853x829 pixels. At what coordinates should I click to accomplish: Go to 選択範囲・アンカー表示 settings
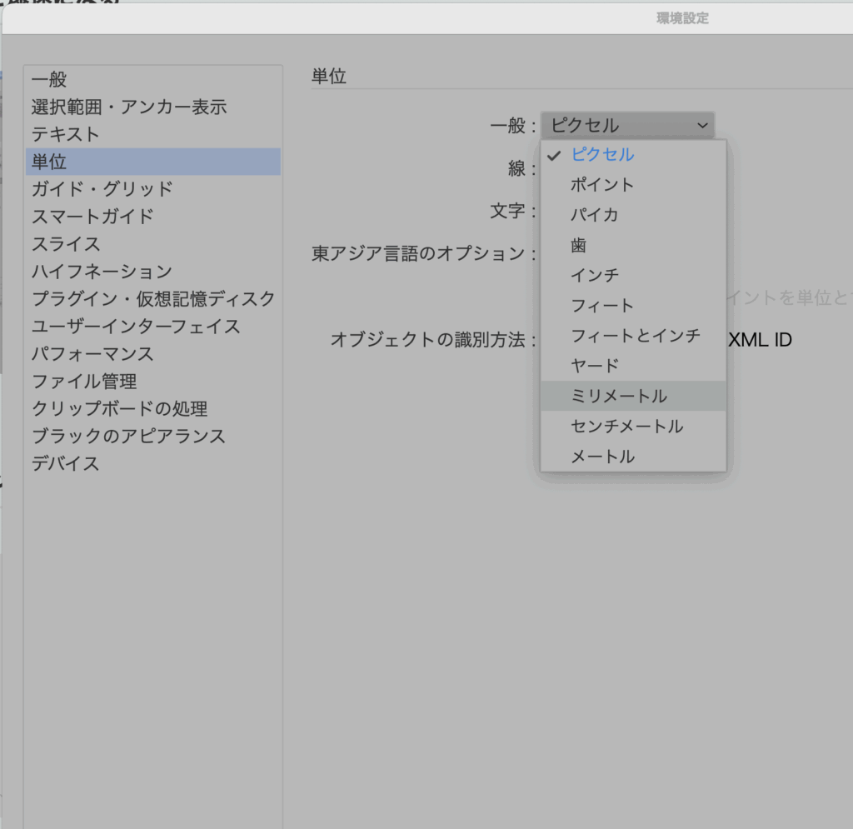pyautogui.click(x=153, y=107)
